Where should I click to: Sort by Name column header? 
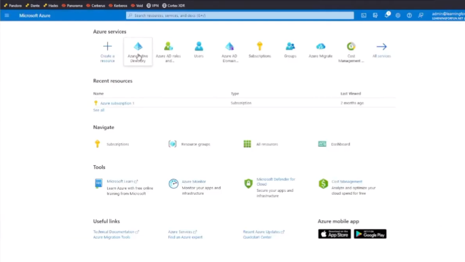98,94
